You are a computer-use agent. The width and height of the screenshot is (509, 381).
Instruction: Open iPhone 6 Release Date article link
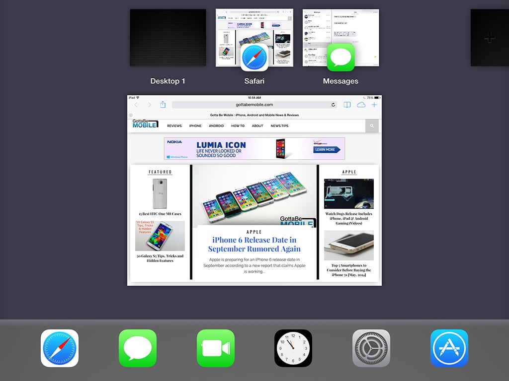coord(254,244)
